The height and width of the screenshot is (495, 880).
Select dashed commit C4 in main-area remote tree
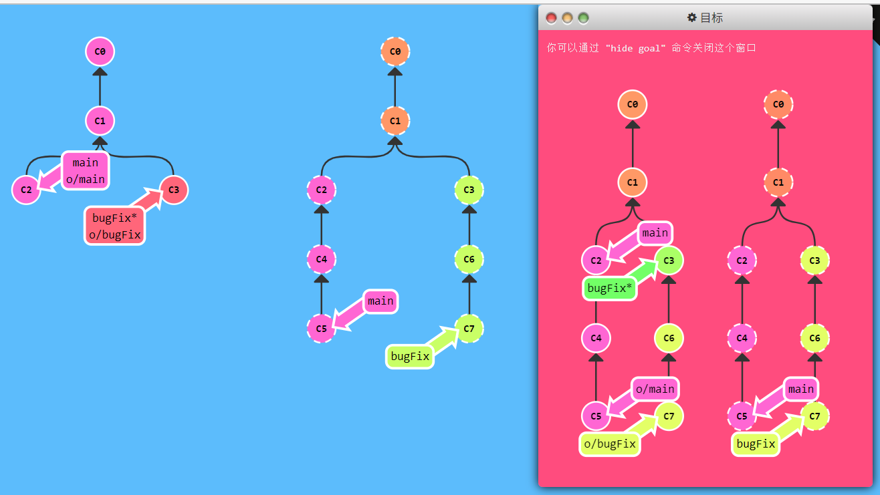click(322, 259)
